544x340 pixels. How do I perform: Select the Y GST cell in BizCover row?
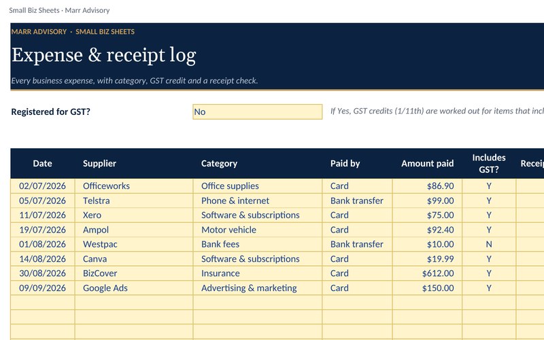click(x=489, y=273)
